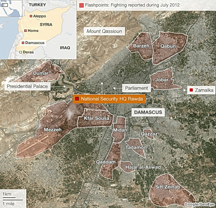216x208 pixels.
Task: Click the Sitt Zeinab district label
Action: pos(169,187)
